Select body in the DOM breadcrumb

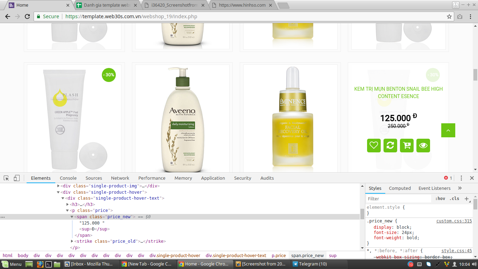(23, 256)
